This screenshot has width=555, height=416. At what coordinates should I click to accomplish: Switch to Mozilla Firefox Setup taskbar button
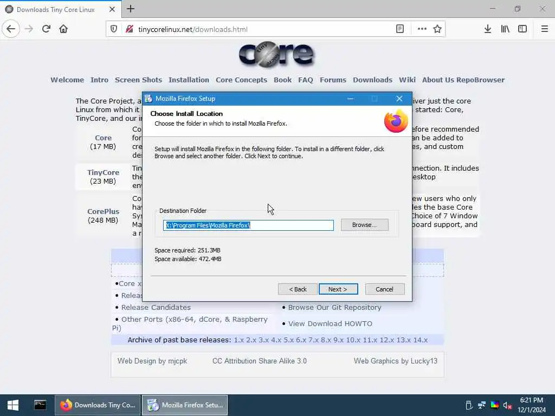pyautogui.click(x=185, y=405)
